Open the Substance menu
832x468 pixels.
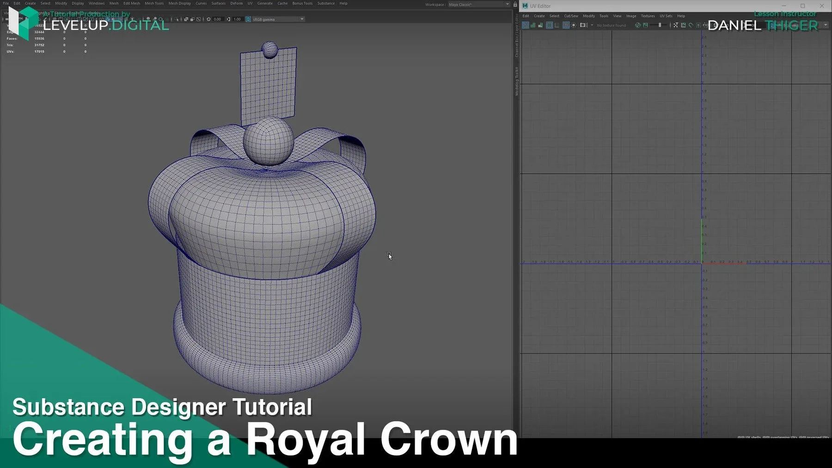pos(326,3)
